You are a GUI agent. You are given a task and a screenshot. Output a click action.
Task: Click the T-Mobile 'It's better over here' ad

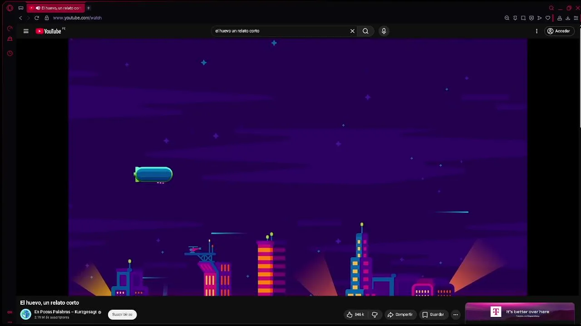[520, 312]
